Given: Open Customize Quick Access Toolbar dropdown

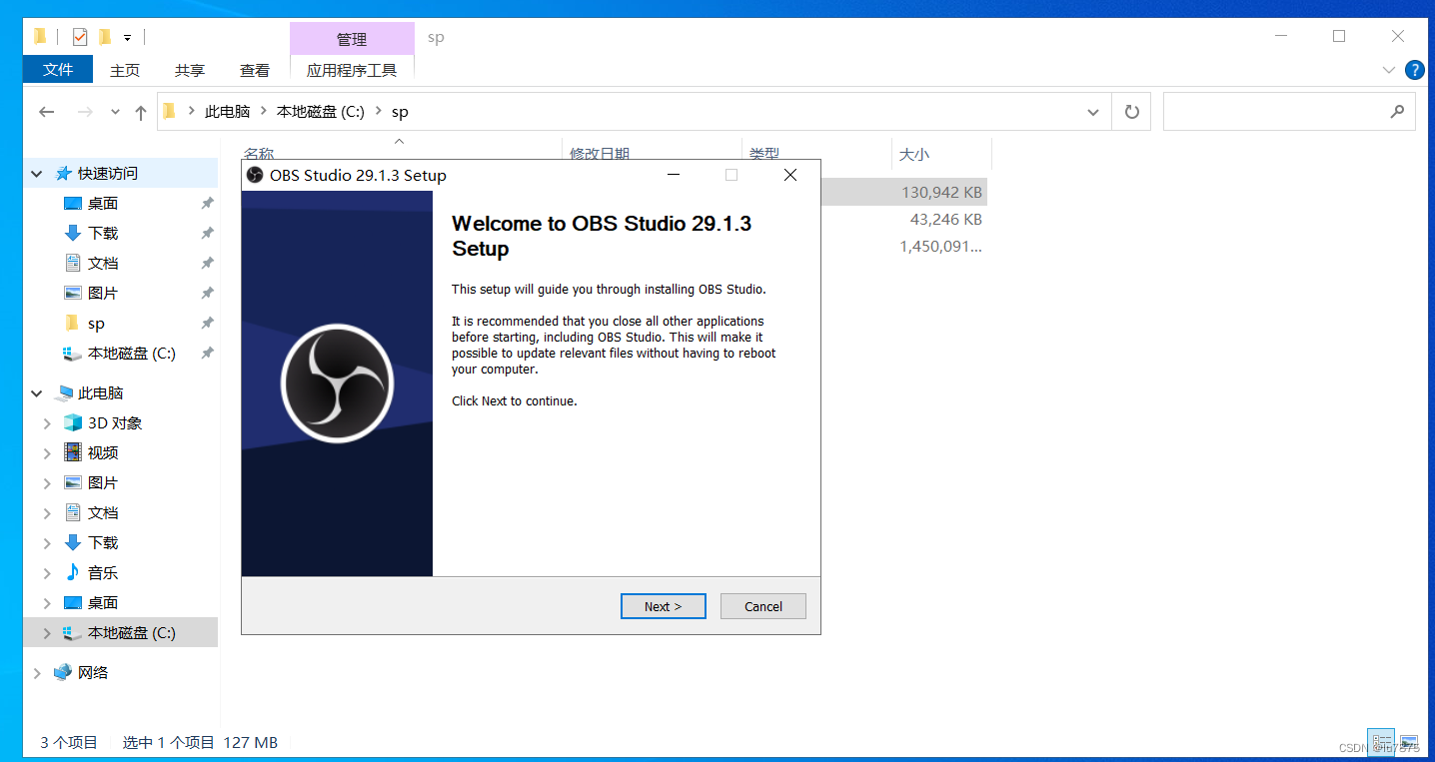Looking at the screenshot, I should 127,38.
